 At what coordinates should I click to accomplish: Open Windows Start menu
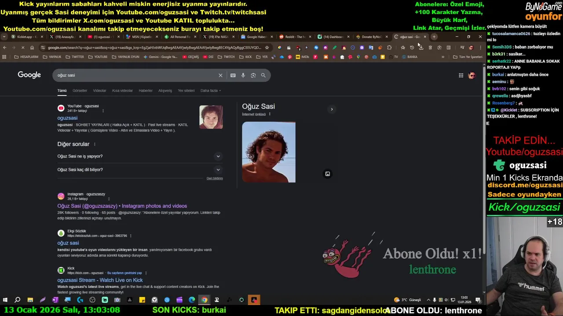[5, 300]
